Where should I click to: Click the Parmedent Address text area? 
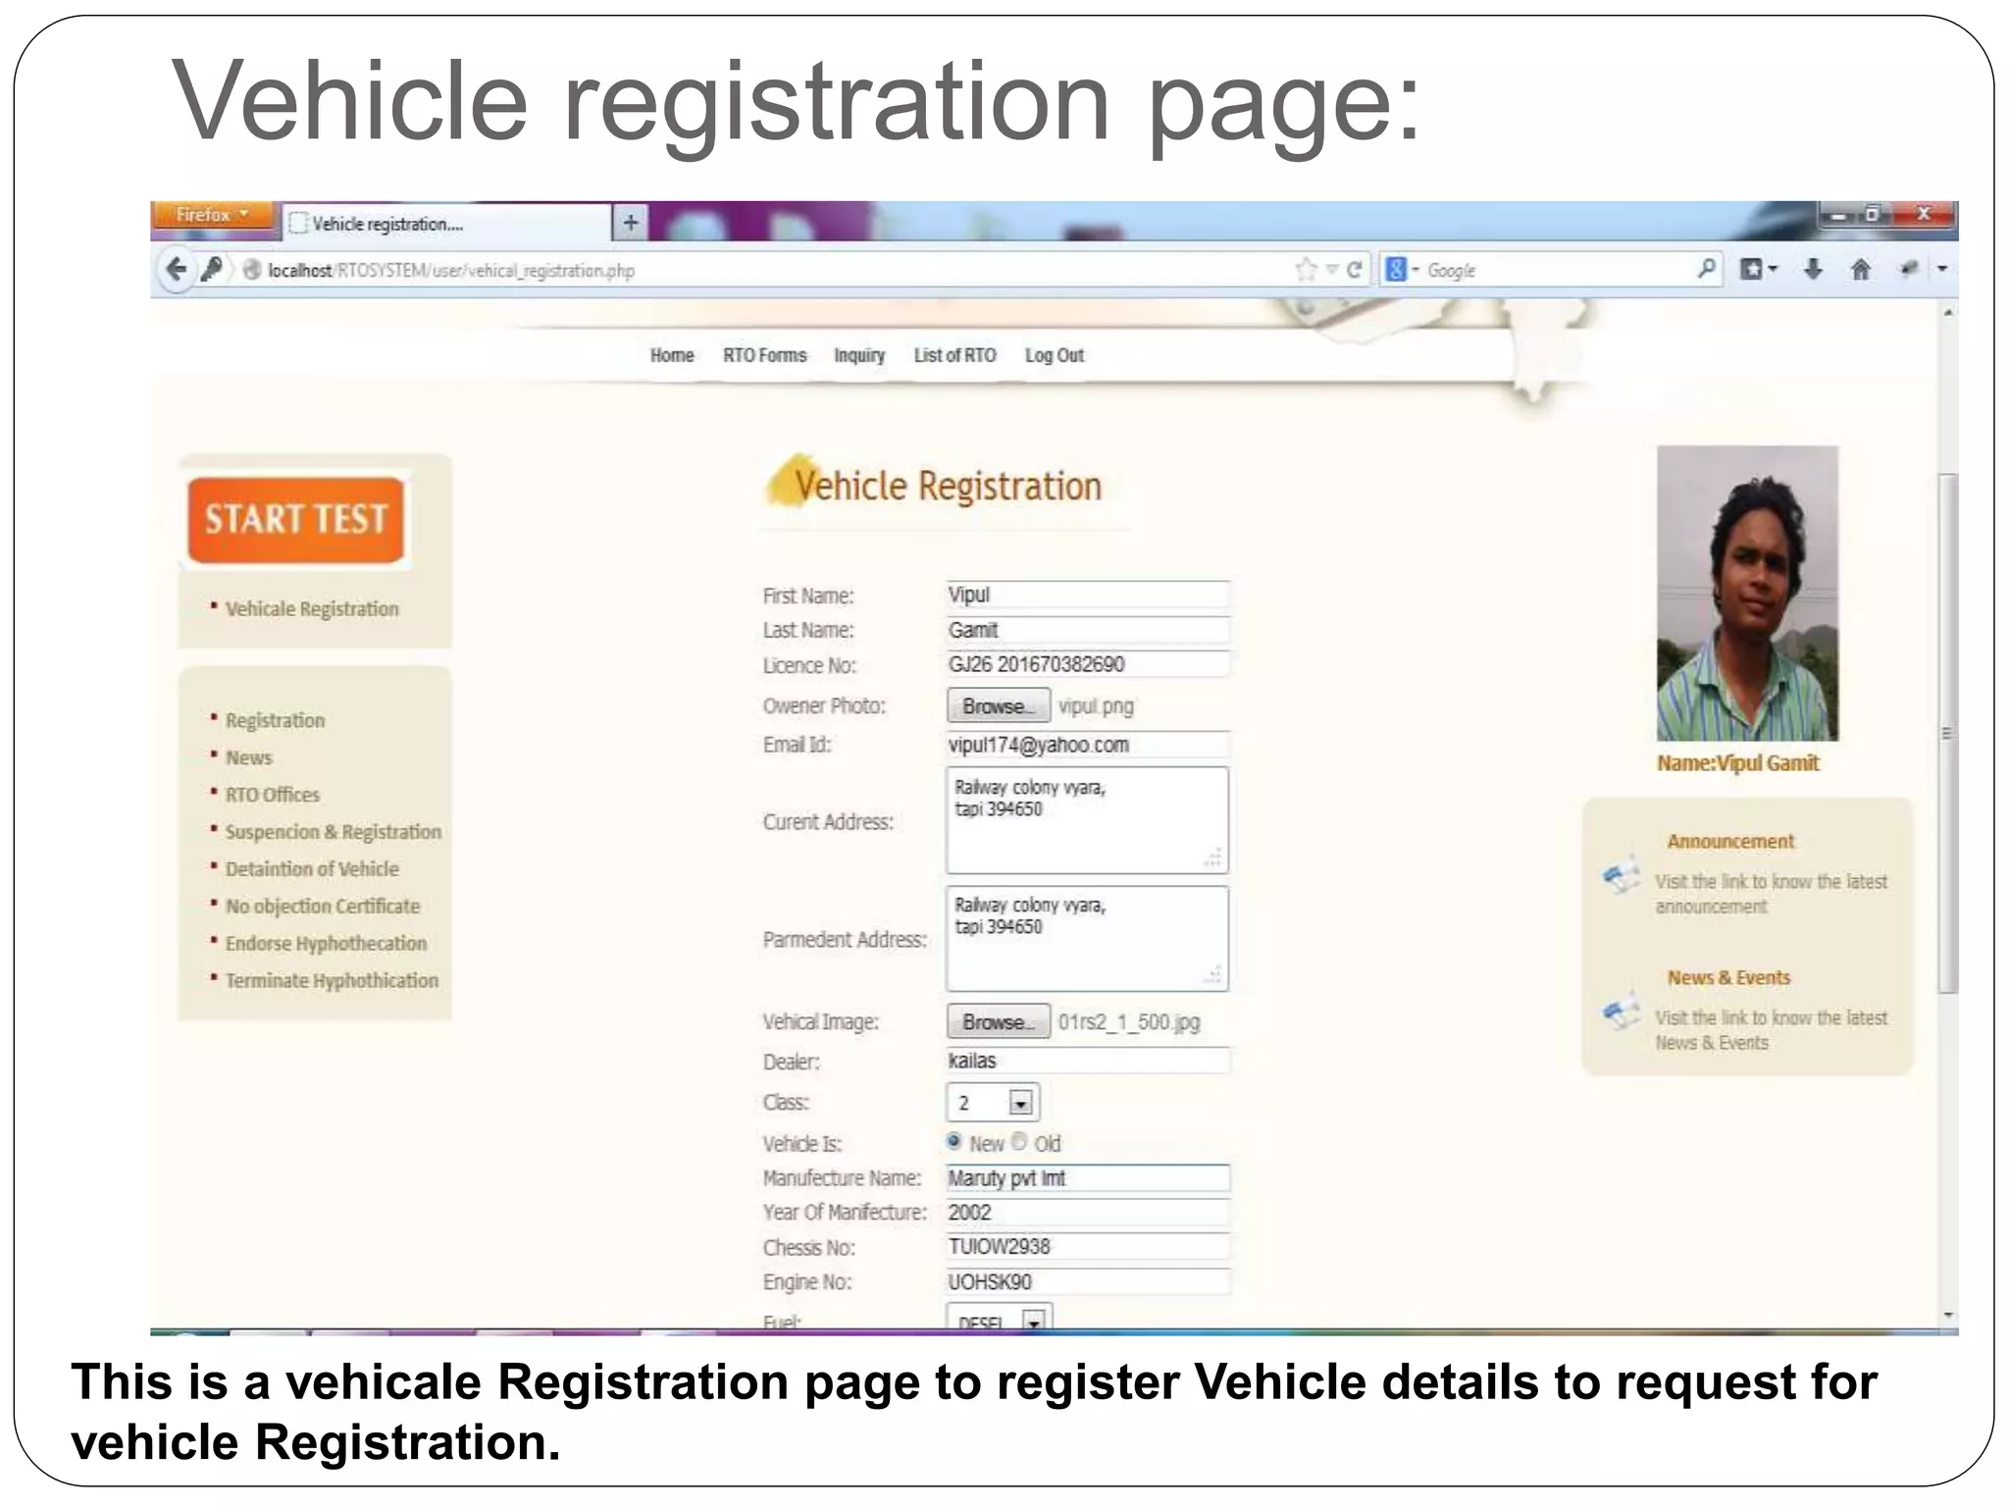[1087, 939]
